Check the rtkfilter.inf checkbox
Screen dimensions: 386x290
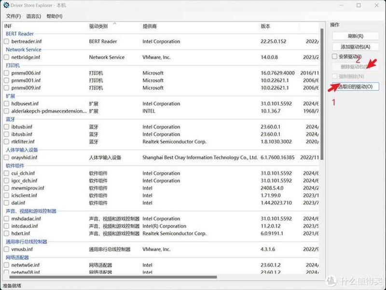coord(6,142)
